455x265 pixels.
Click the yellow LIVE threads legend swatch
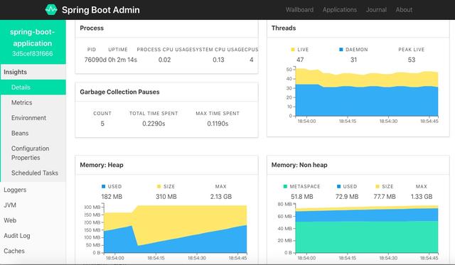coord(293,50)
